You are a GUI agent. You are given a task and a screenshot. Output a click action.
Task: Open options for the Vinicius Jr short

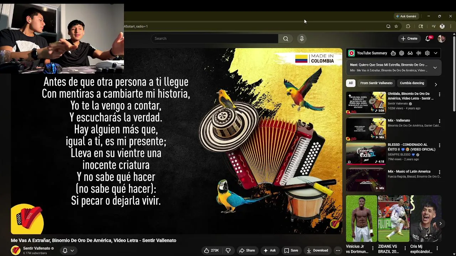point(373,248)
